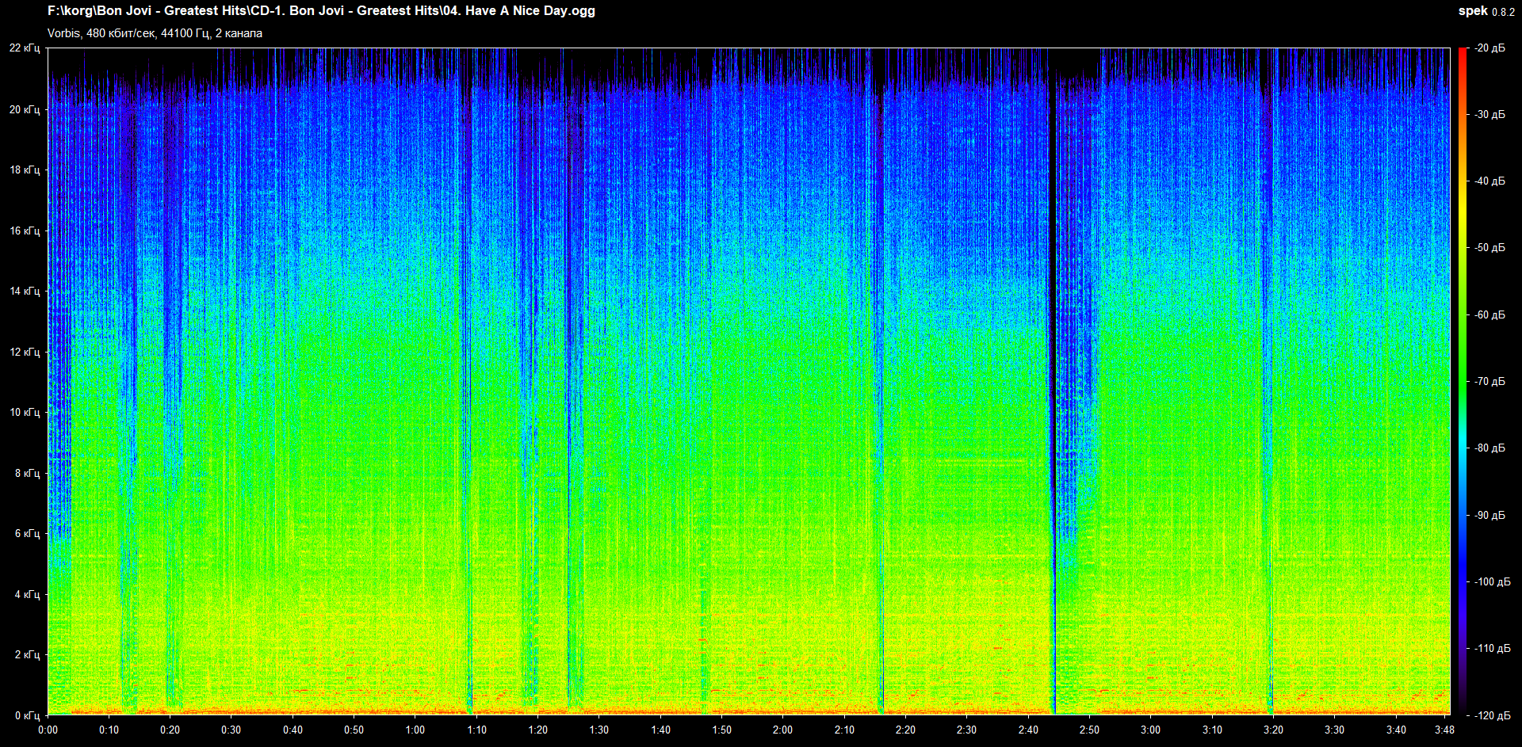Click the 0.8.2 version number
Viewport: 1522px width, 747px height.
click(x=1504, y=12)
